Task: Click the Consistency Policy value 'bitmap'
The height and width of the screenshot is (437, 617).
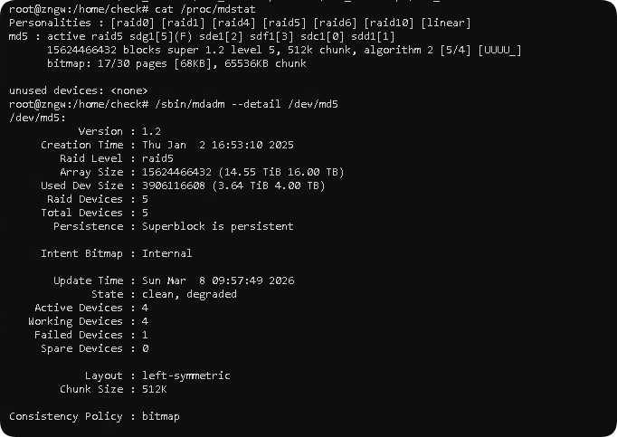Action: [161, 416]
